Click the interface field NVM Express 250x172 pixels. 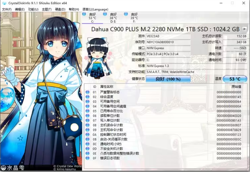click(x=168, y=48)
